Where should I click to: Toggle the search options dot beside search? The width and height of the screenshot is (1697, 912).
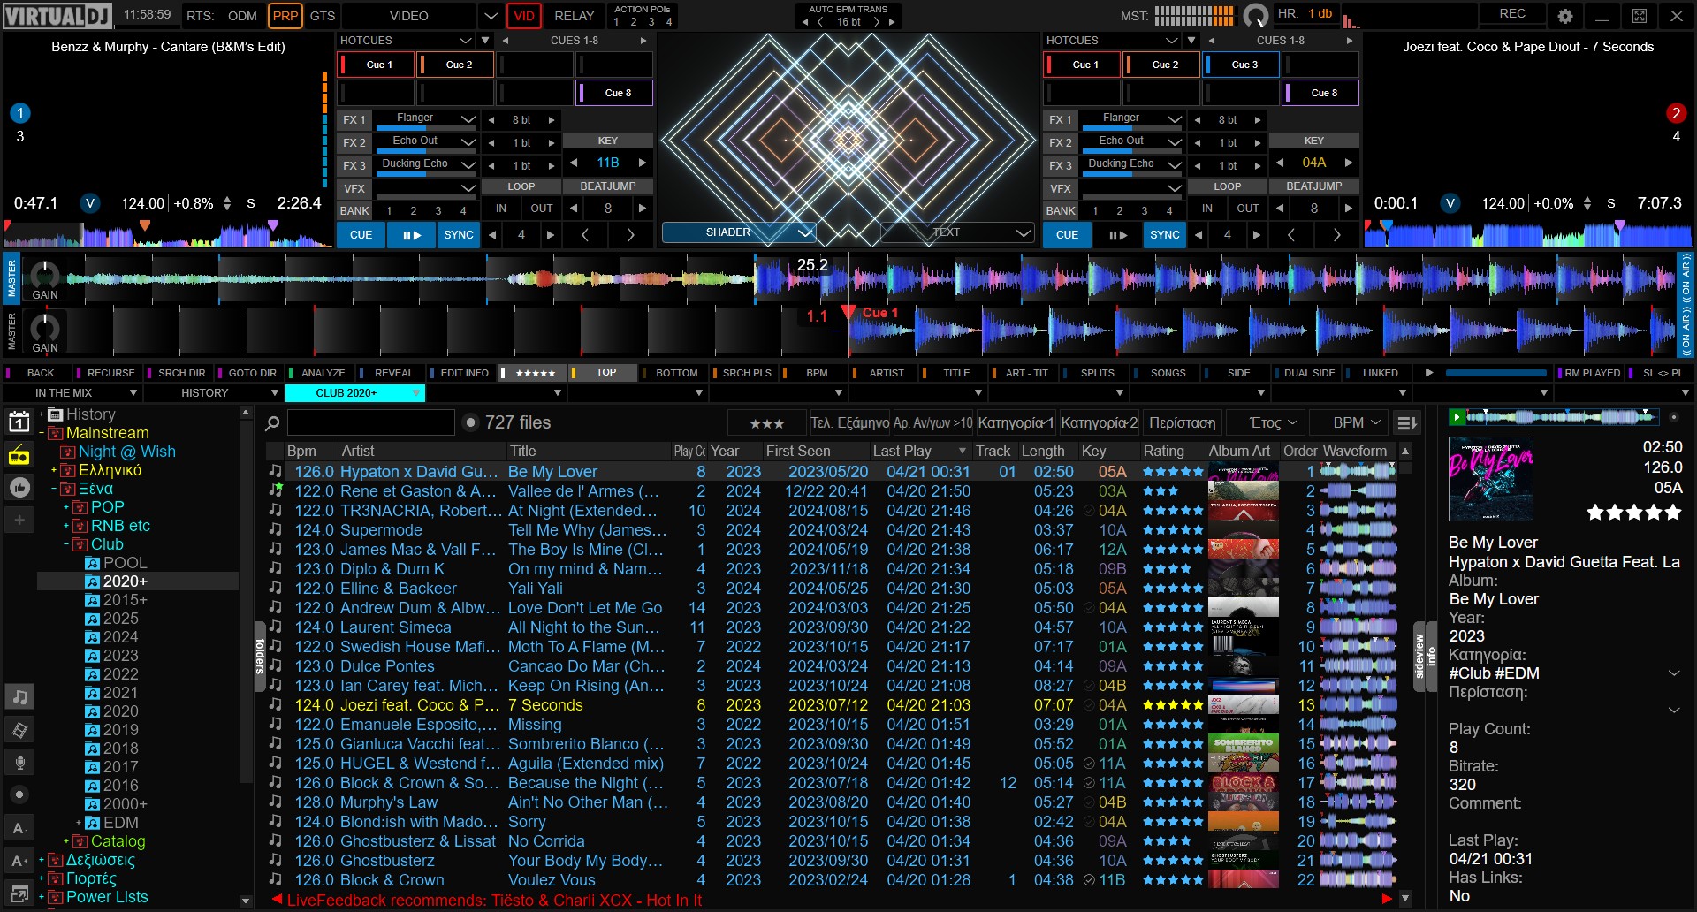tap(470, 423)
